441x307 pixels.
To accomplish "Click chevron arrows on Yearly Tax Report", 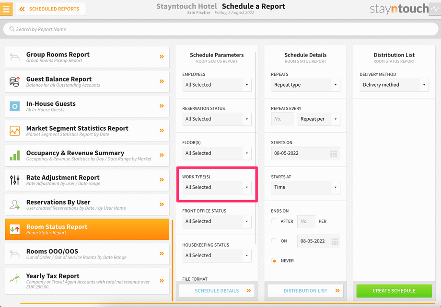I will (162, 281).
